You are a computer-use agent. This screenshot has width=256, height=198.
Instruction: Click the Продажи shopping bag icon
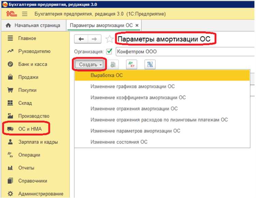(10, 77)
